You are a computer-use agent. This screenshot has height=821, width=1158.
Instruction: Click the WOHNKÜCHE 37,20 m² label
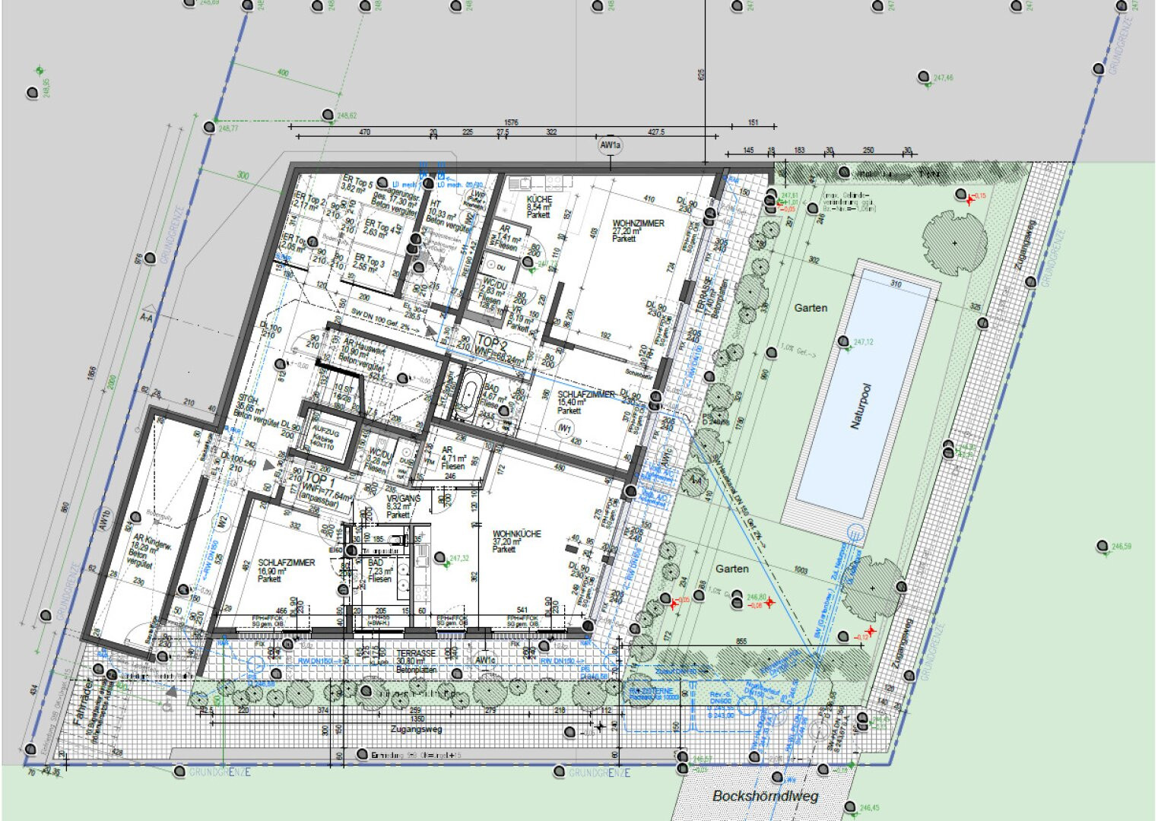(516, 541)
